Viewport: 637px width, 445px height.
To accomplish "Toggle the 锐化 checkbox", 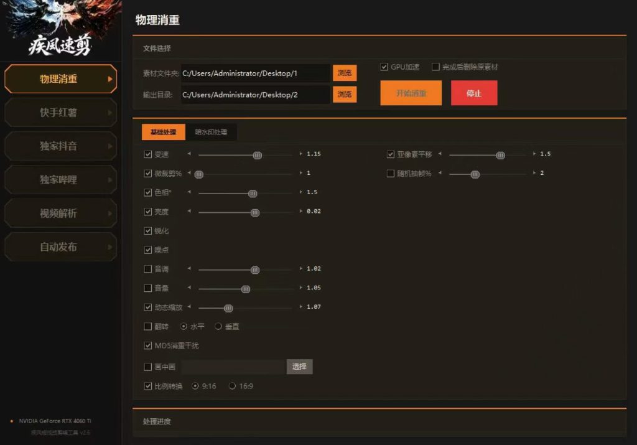I will pyautogui.click(x=148, y=231).
